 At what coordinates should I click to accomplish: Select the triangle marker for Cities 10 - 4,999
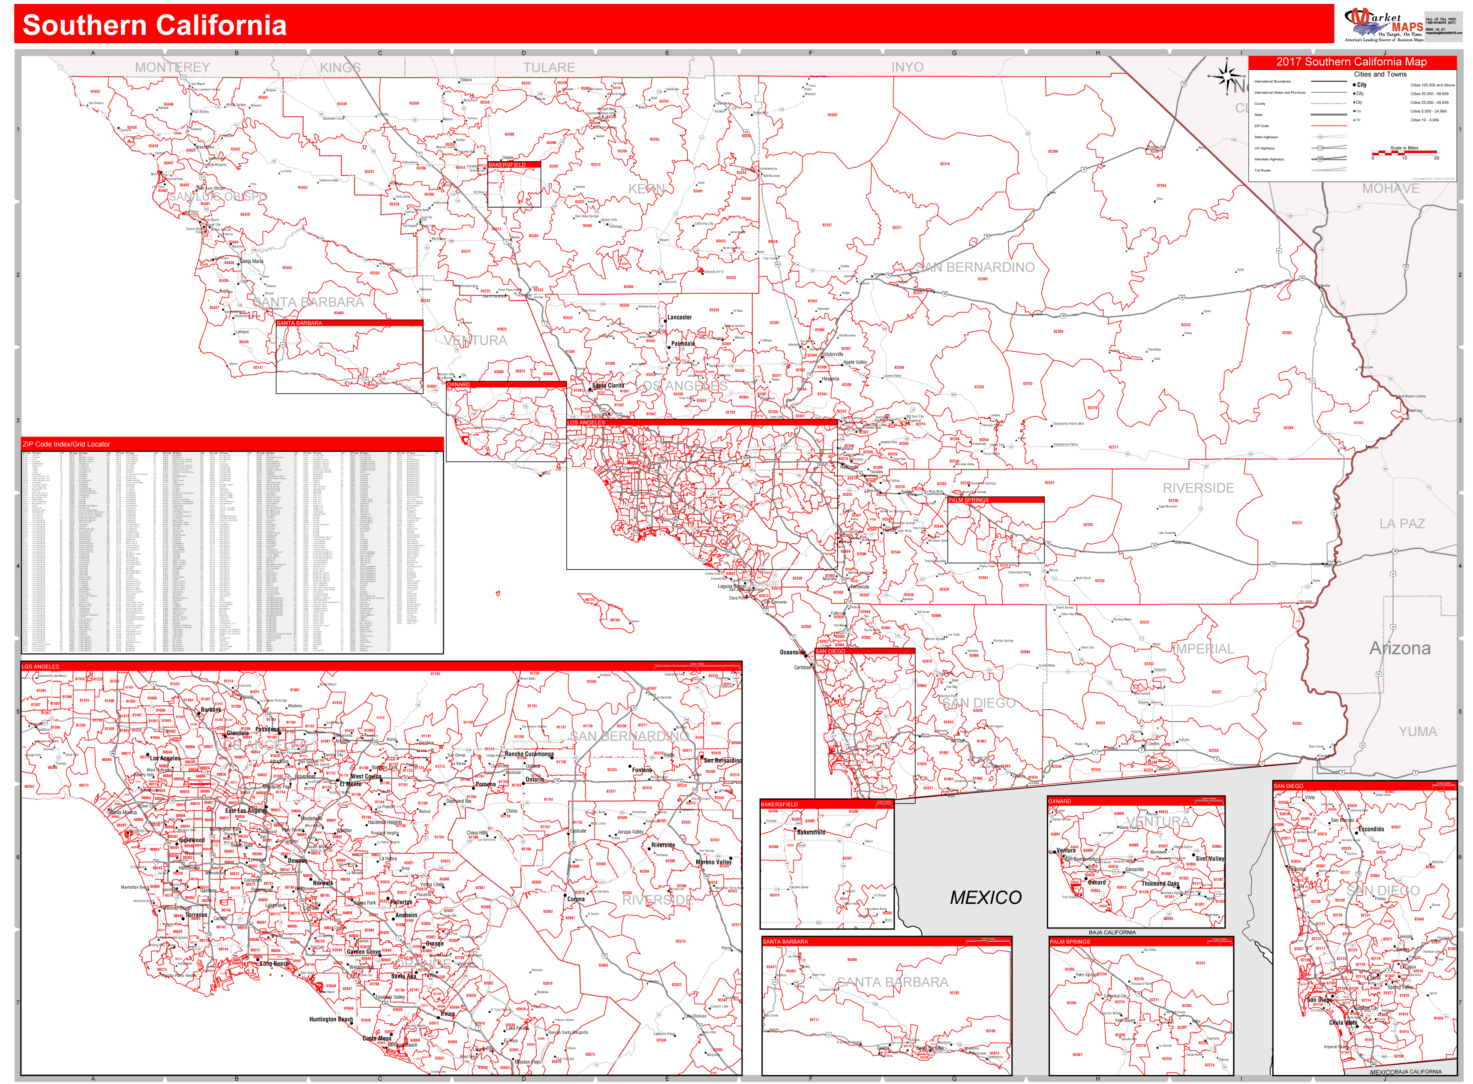1354,120
